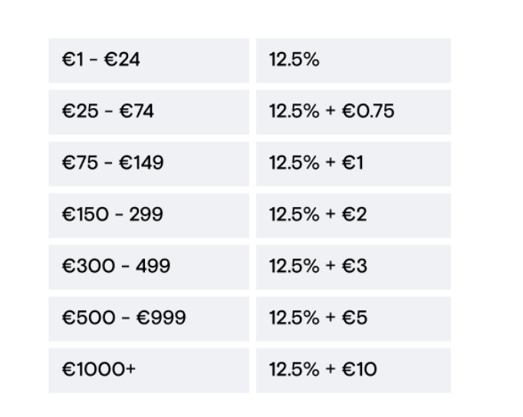Select the 12.5% + €10 fee cell

tap(354, 370)
